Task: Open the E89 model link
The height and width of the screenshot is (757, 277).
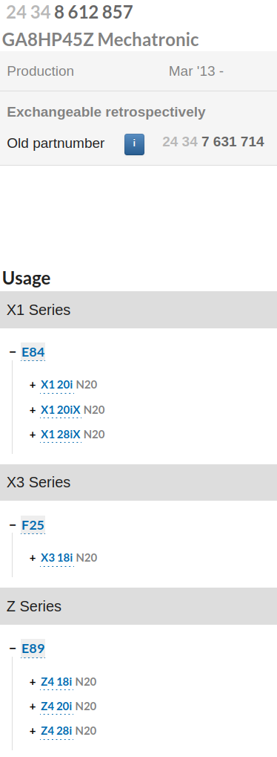Action: pyautogui.click(x=33, y=649)
